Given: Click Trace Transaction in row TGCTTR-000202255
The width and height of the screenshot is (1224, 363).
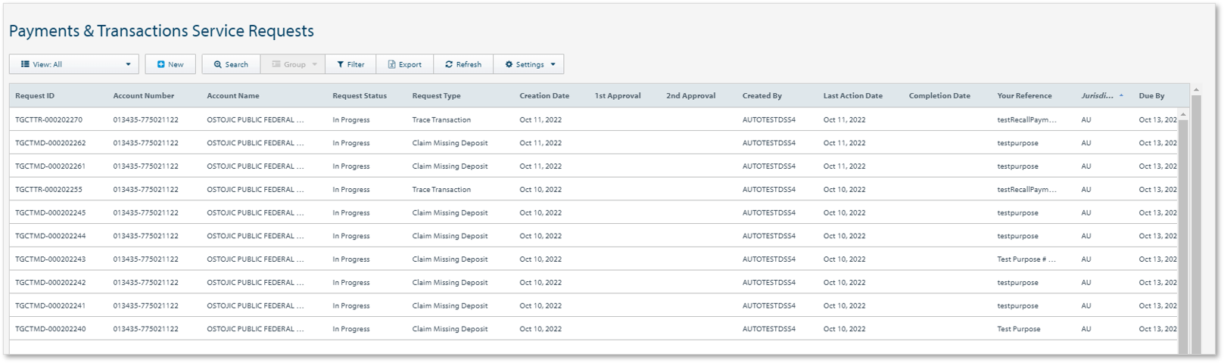Looking at the screenshot, I should pyautogui.click(x=441, y=190).
